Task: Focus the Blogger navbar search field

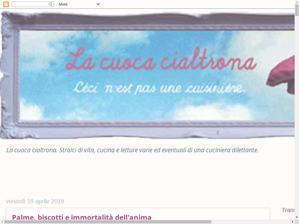Action: (30, 4)
